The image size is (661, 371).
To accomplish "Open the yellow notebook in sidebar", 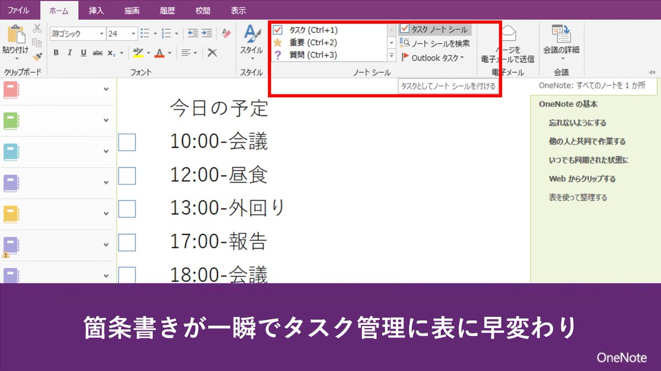I will (11, 214).
